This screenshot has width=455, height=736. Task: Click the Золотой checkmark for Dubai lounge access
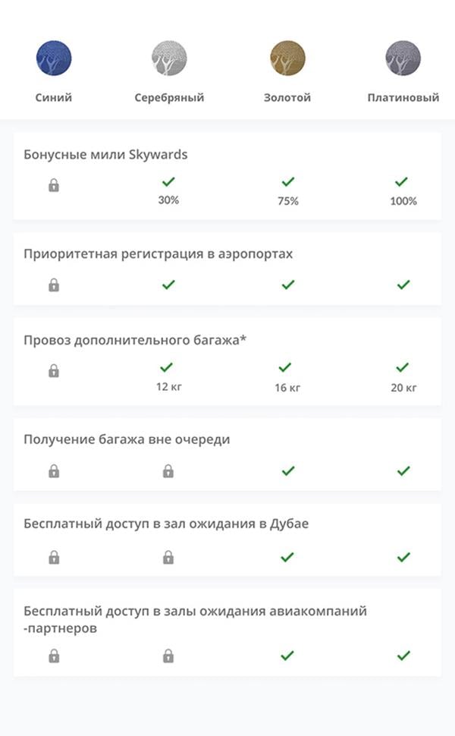pos(287,557)
